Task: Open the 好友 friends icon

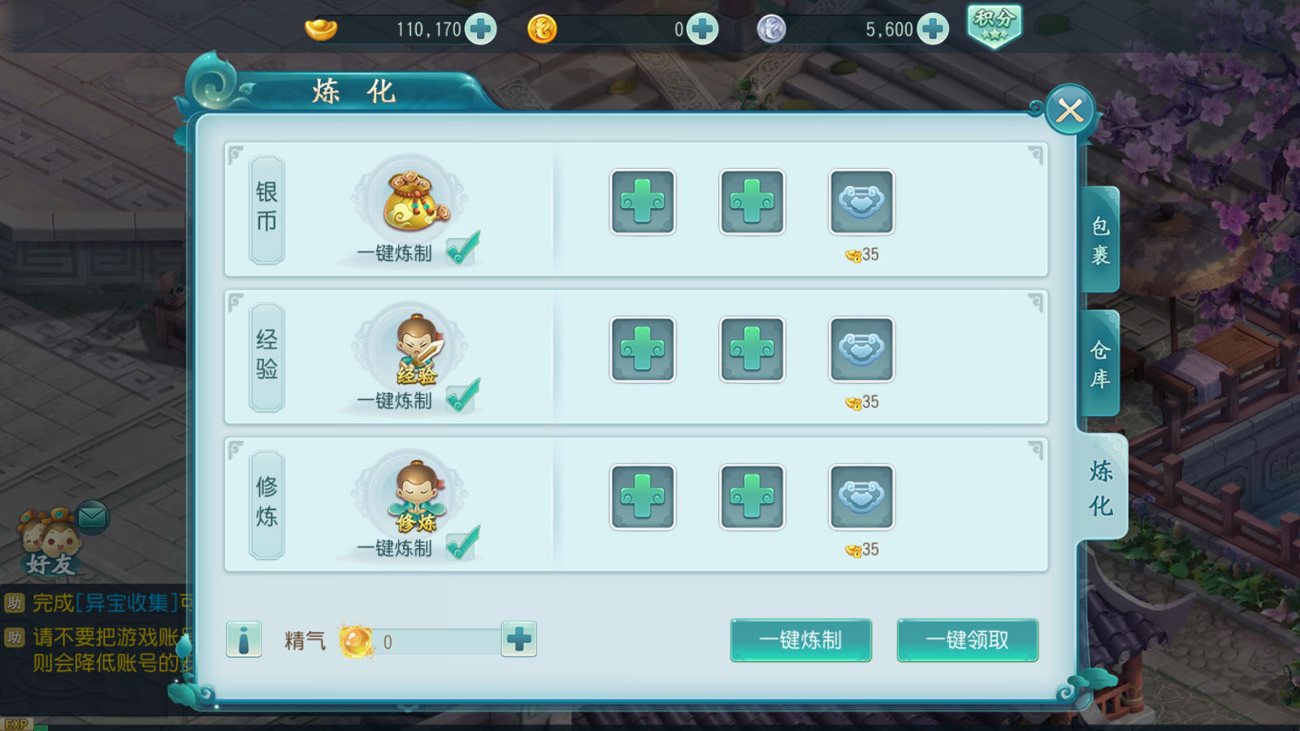Action: click(x=50, y=543)
